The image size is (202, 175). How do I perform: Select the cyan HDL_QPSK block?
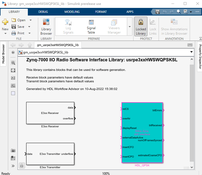(142, 133)
